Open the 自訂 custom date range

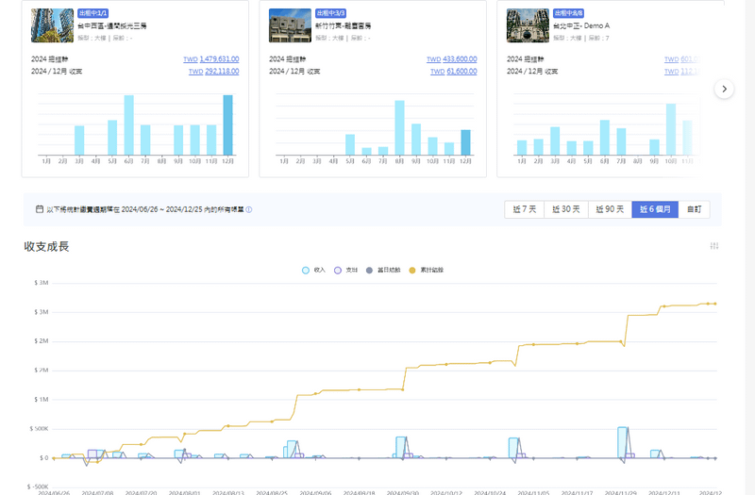pos(694,209)
